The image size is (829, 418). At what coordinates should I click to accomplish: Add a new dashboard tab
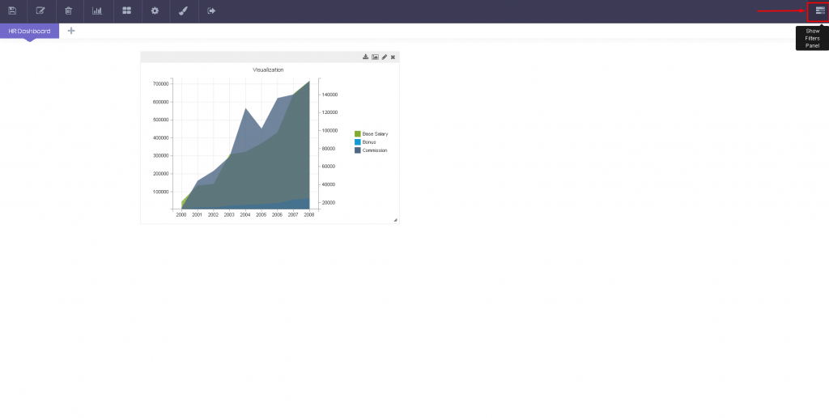coord(71,31)
